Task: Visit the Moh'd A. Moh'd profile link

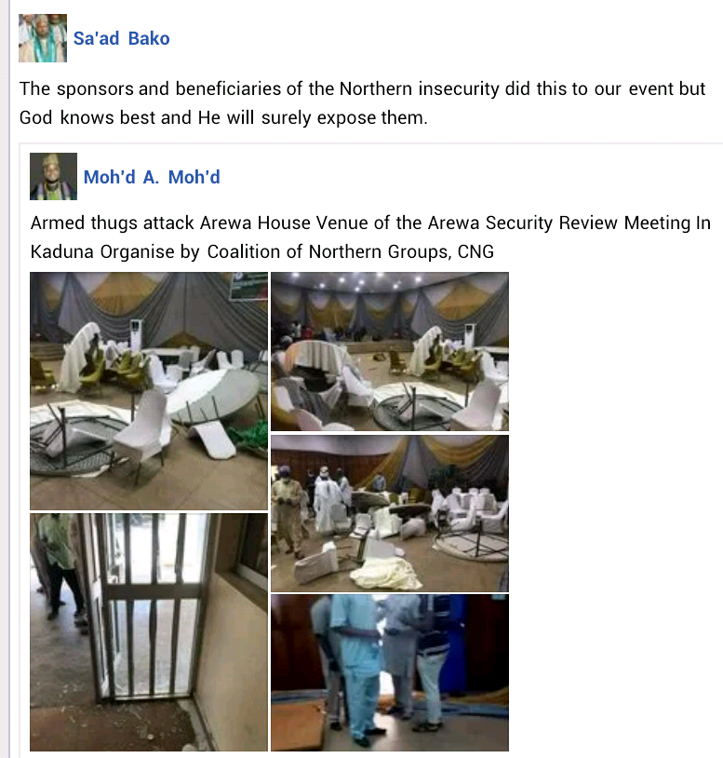Action: [152, 178]
